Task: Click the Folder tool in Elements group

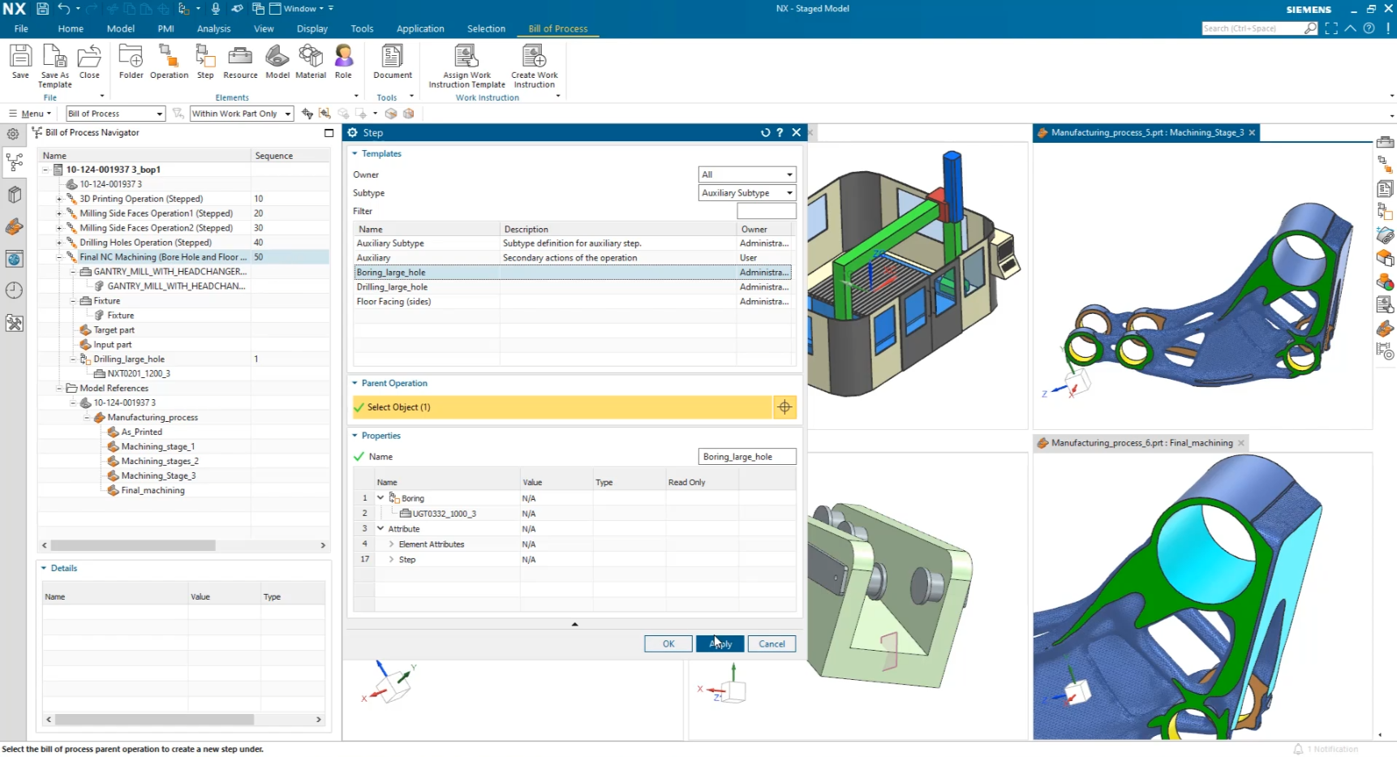Action: coord(131,61)
